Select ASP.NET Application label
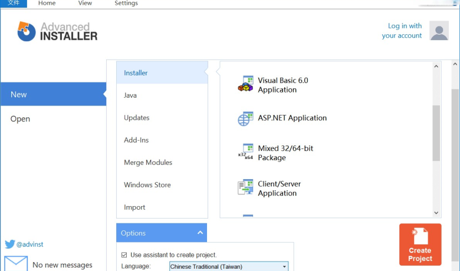Image resolution: width=460 pixels, height=271 pixels. 292,118
